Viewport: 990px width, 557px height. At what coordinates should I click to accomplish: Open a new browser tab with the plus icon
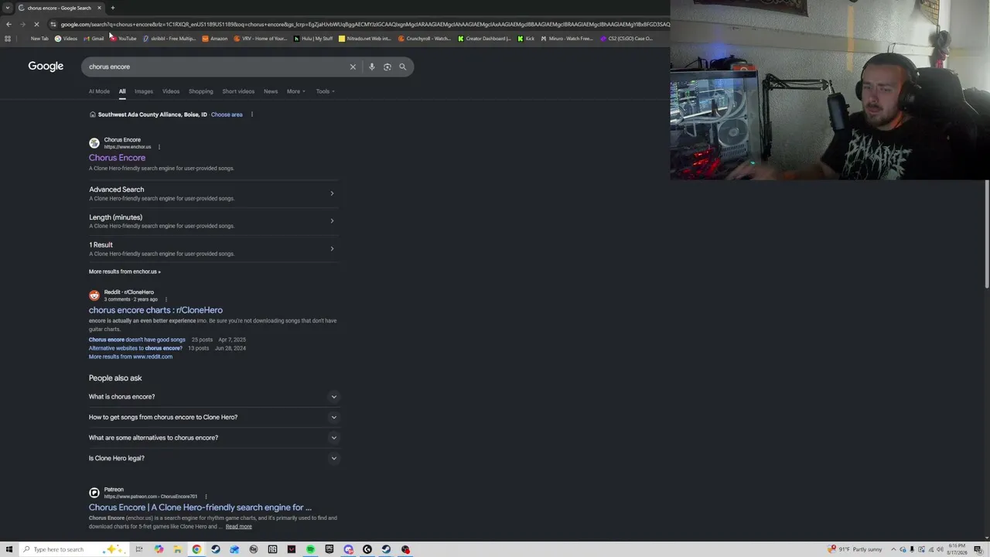pos(112,8)
